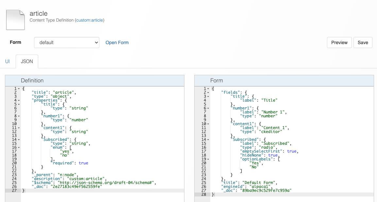
Task: Collapse "title" fold on Definition line 5
Action: pyautogui.click(x=19, y=104)
